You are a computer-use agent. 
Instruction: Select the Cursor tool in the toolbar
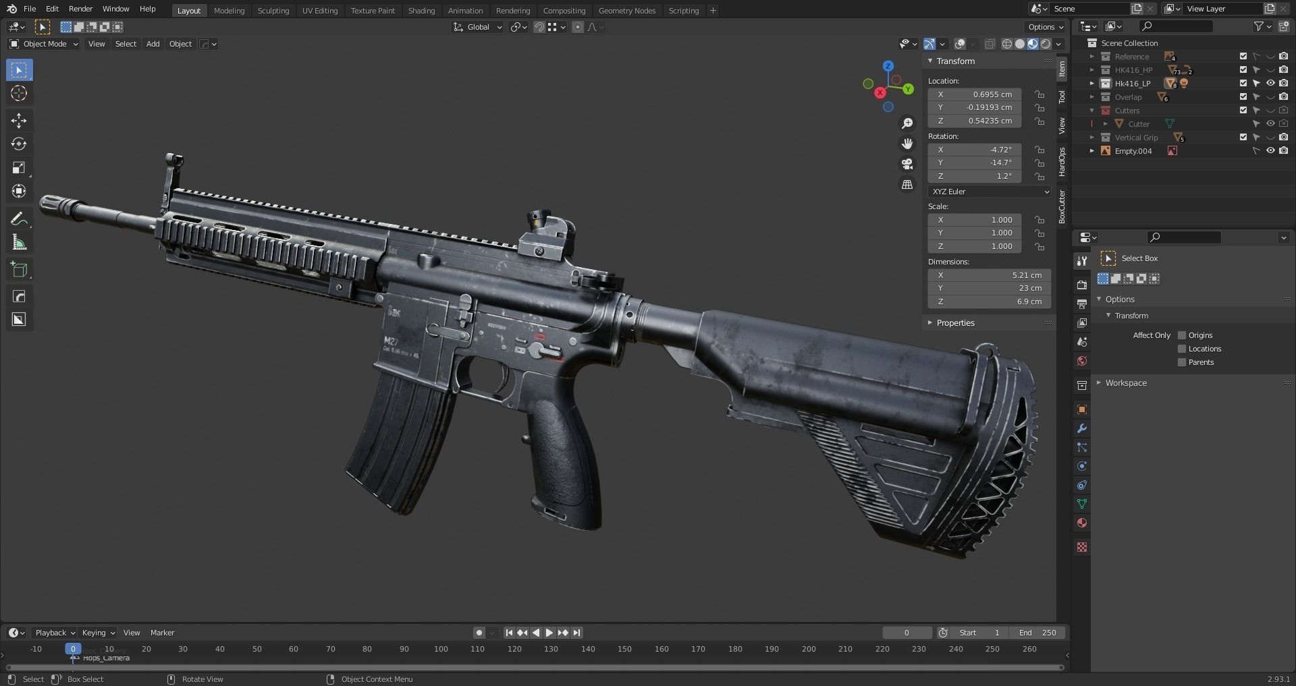coord(19,94)
